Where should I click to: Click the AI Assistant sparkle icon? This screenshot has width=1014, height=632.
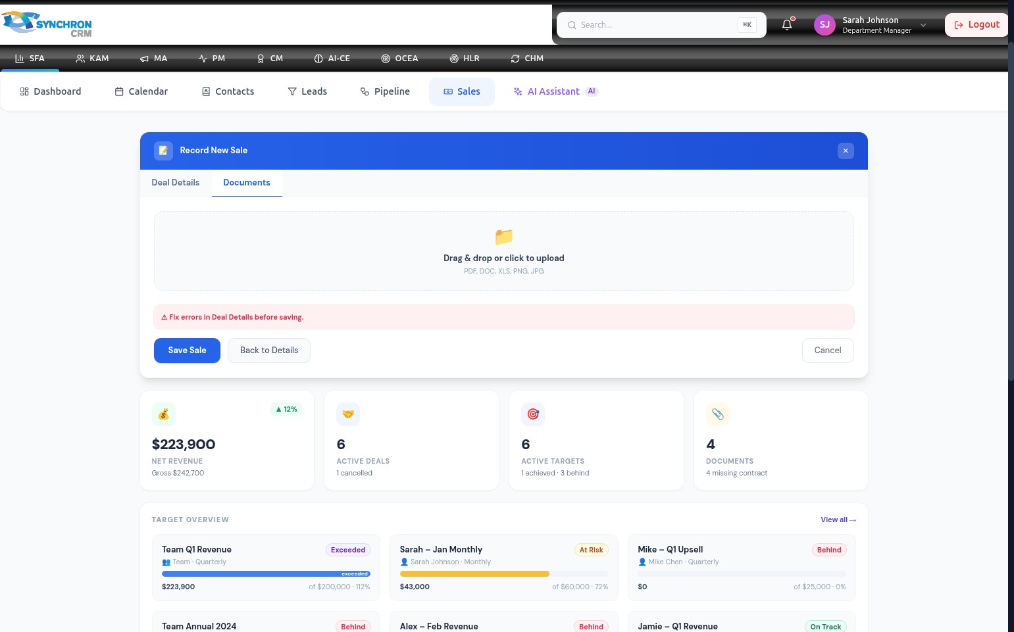click(518, 91)
